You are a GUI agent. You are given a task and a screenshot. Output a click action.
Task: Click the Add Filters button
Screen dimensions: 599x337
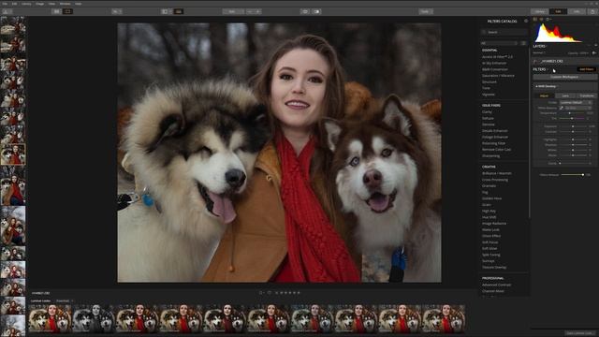(587, 69)
